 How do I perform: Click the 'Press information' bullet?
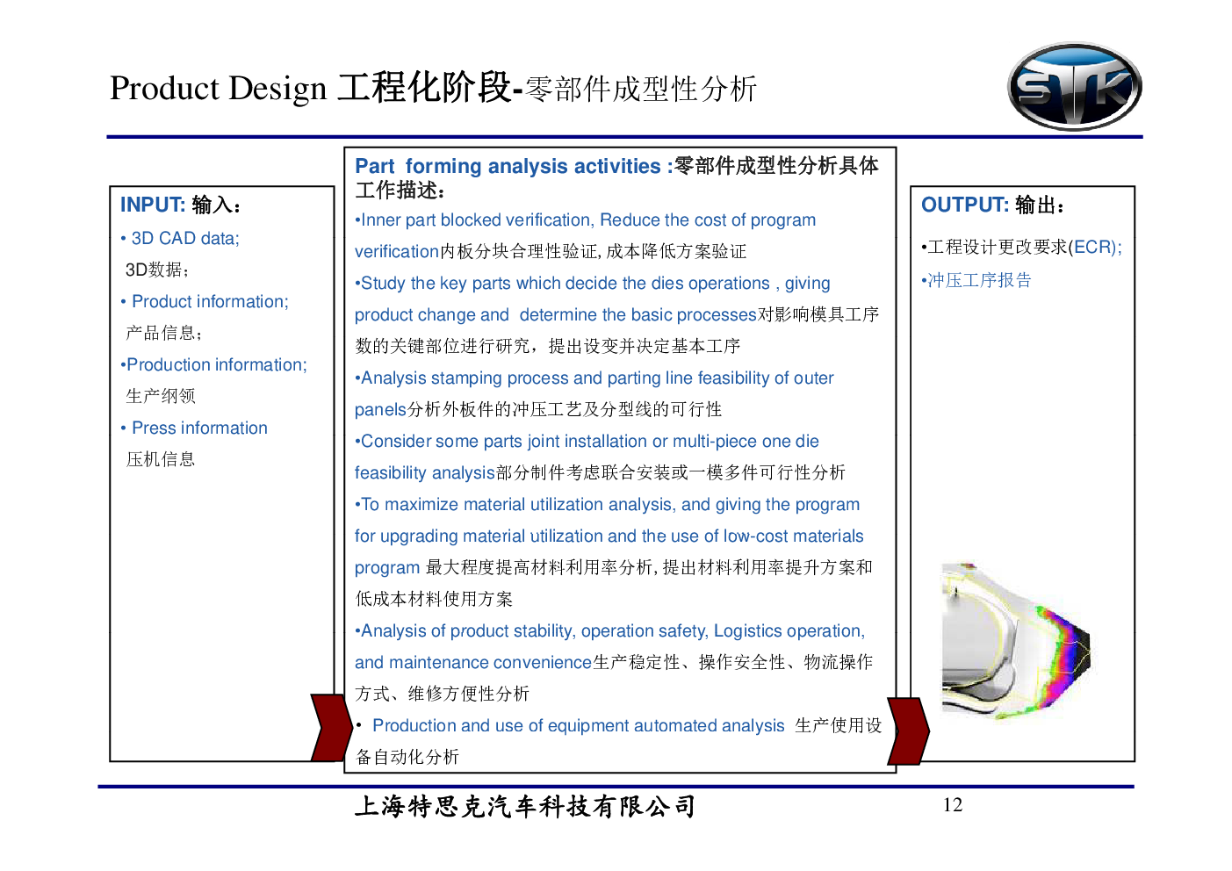(x=194, y=428)
